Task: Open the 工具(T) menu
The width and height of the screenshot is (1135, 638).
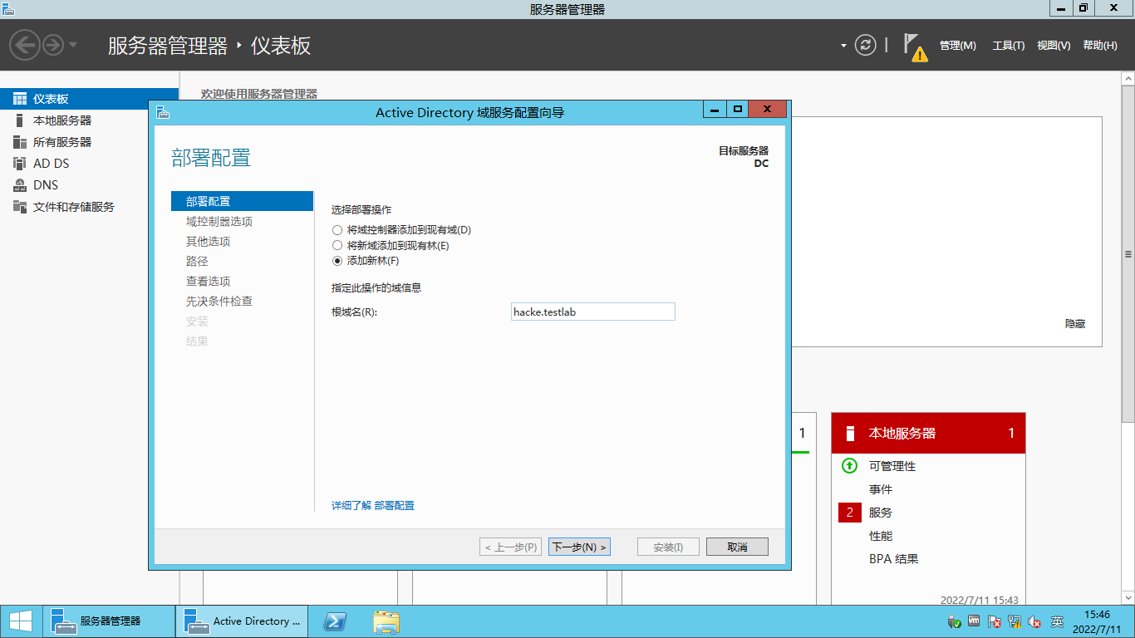Action: [1008, 45]
